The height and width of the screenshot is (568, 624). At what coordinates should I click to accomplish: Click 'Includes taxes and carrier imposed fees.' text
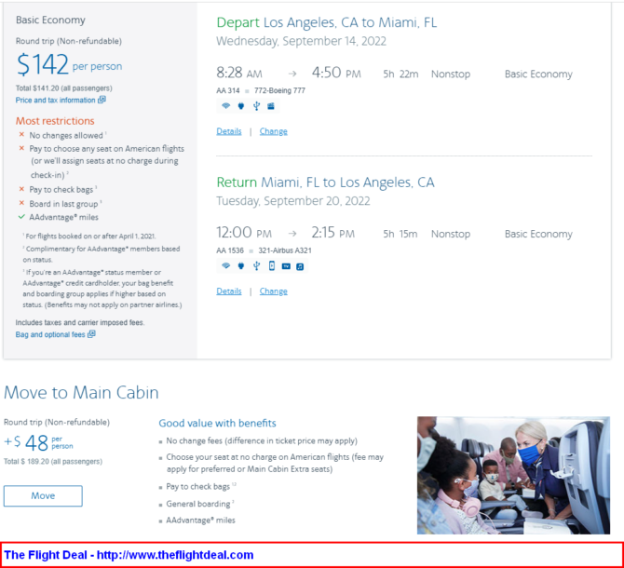(80, 322)
